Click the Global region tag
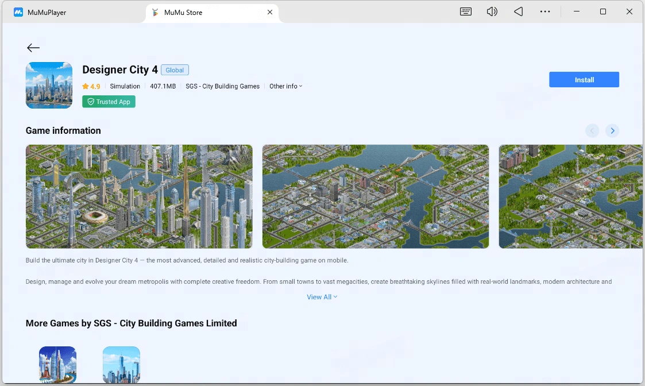The height and width of the screenshot is (386, 645). coord(175,70)
